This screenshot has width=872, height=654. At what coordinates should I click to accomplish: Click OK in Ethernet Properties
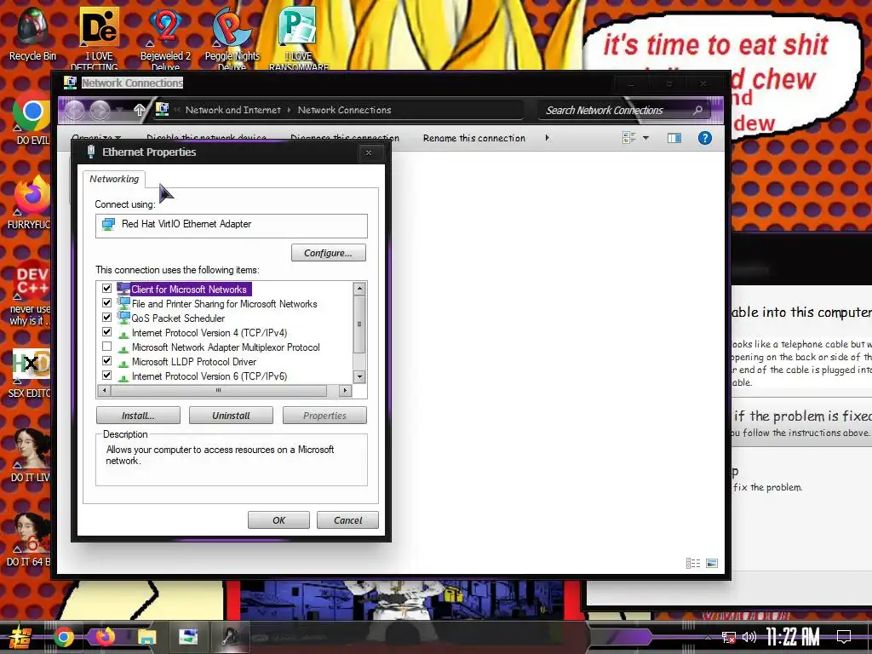pyautogui.click(x=278, y=520)
